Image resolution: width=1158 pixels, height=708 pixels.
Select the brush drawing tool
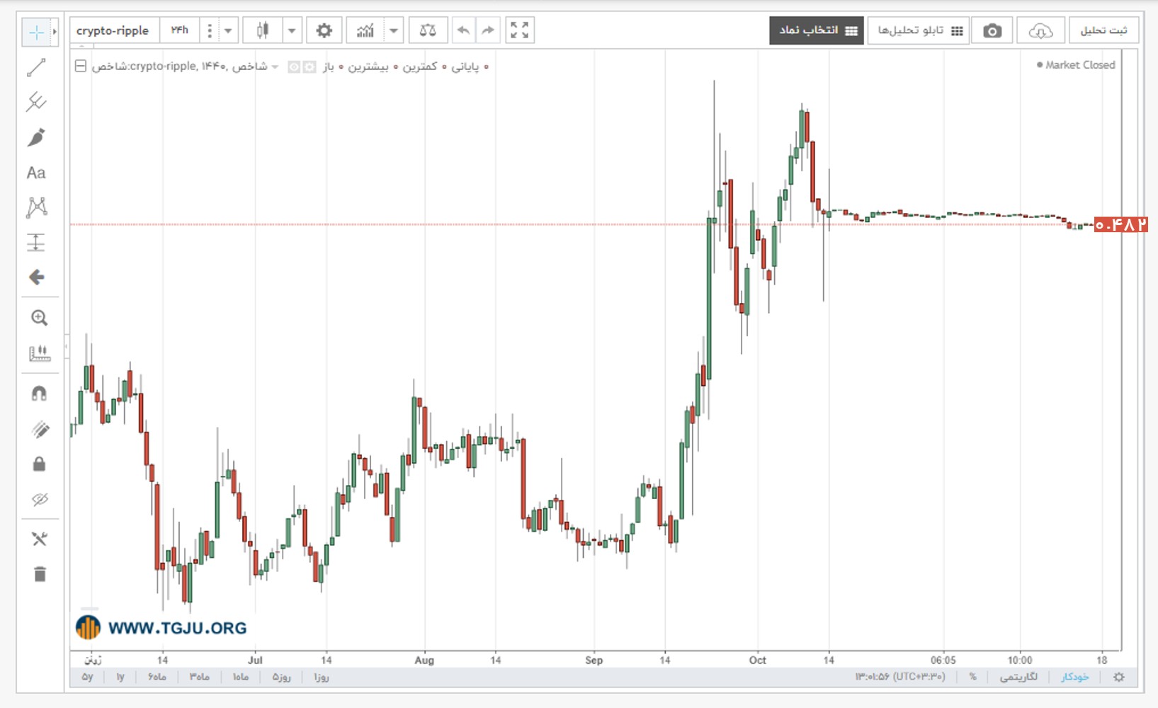click(x=36, y=137)
